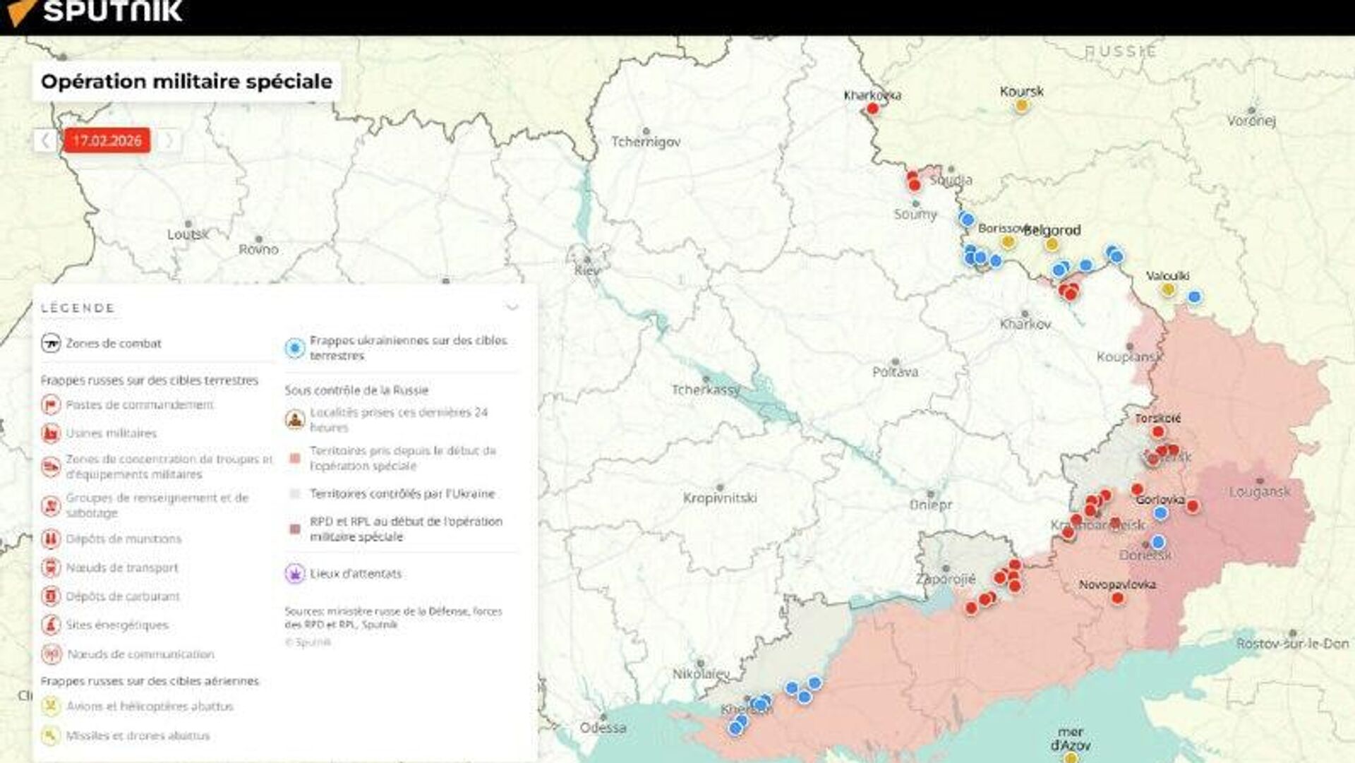Click the Dépôts de munitions icon

coord(51,539)
